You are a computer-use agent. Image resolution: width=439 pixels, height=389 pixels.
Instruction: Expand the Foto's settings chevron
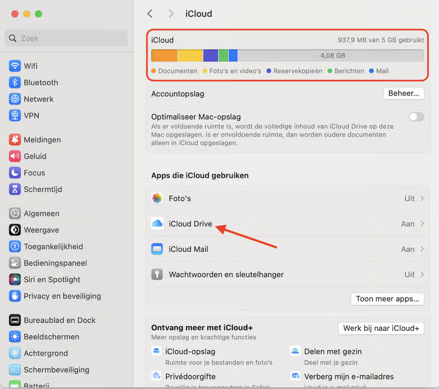coord(423,198)
